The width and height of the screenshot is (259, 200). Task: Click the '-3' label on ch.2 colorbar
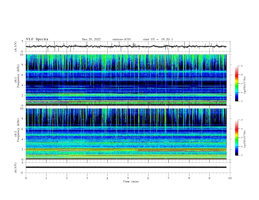pyautogui.click(x=241, y=120)
